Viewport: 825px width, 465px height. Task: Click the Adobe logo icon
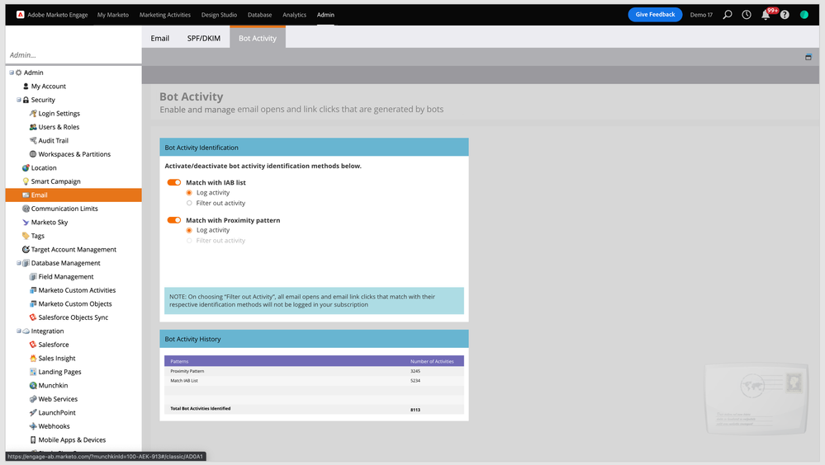pos(20,15)
